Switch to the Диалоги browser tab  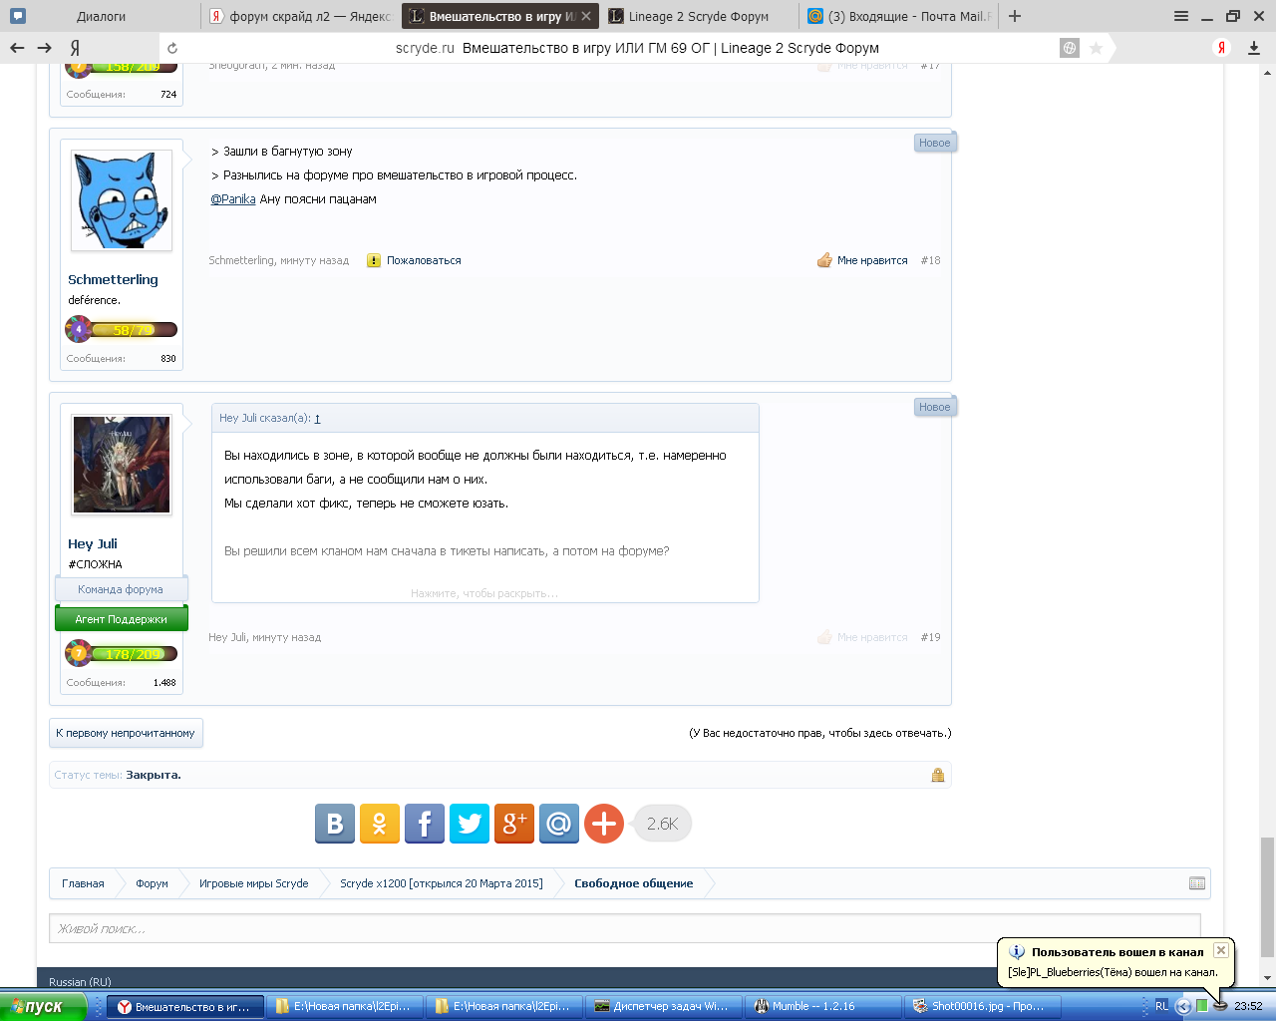click(x=101, y=16)
